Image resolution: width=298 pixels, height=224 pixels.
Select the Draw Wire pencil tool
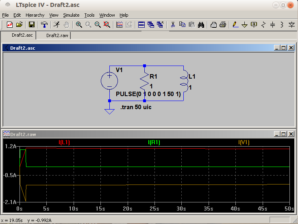point(235,24)
